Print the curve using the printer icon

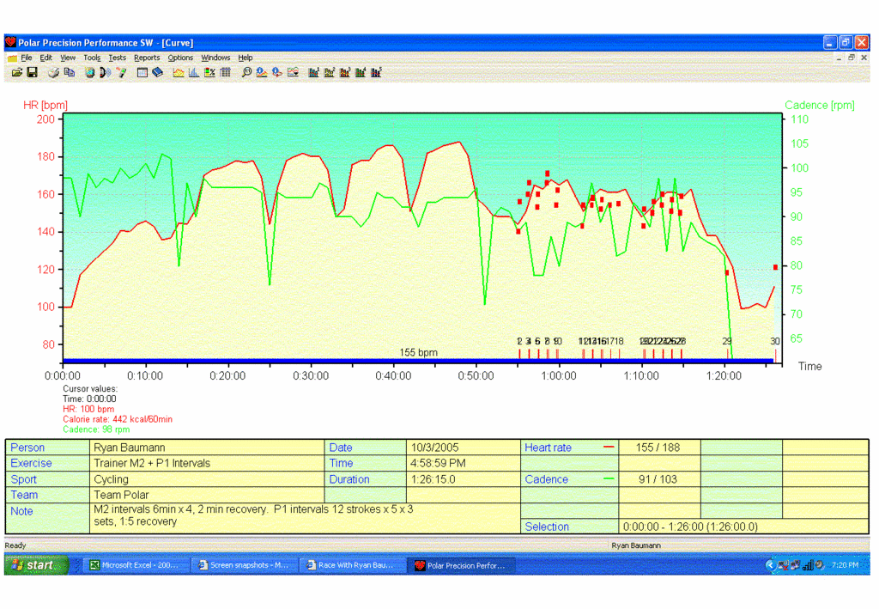pyautogui.click(x=54, y=72)
